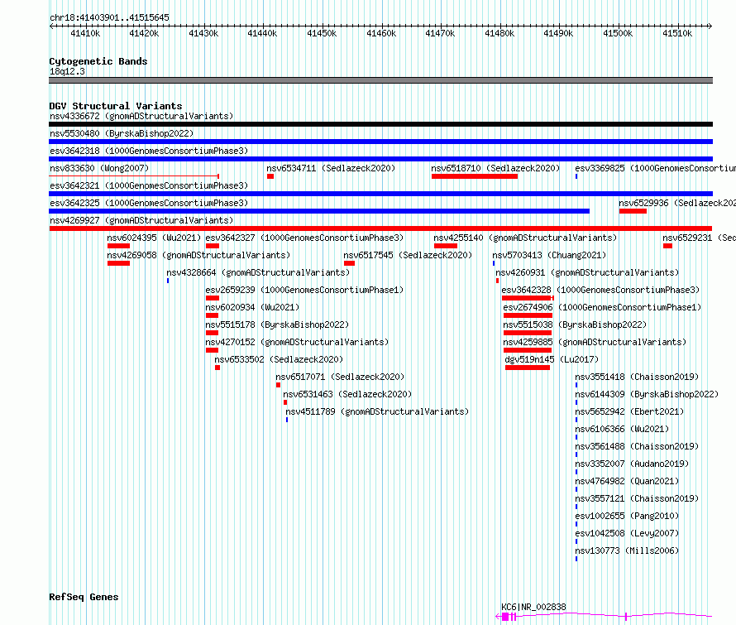Select the blue esv3642325 variant bar
Viewport: 736px width, 625px height.
[319, 211]
